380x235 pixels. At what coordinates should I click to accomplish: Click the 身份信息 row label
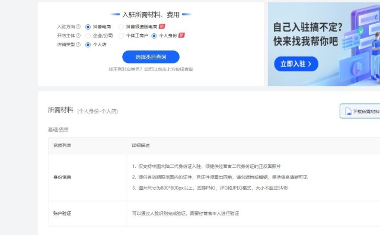click(x=62, y=177)
